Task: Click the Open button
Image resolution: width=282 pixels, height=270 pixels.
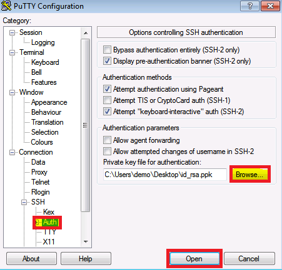Action: coord(194,259)
